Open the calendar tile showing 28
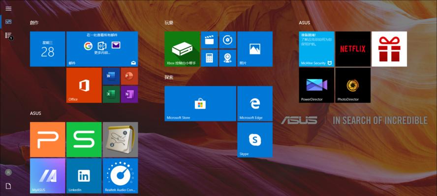The width and height of the screenshot is (437, 196). pyautogui.click(x=48, y=49)
